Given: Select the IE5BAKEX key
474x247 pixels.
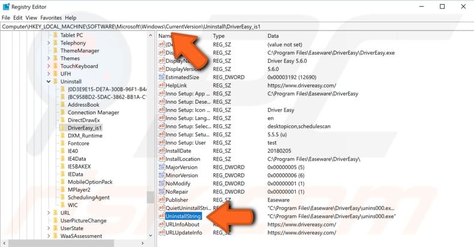Looking at the screenshot, I should 79,167.
